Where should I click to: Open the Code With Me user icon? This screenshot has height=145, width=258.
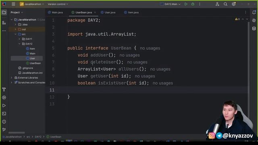(217, 4)
